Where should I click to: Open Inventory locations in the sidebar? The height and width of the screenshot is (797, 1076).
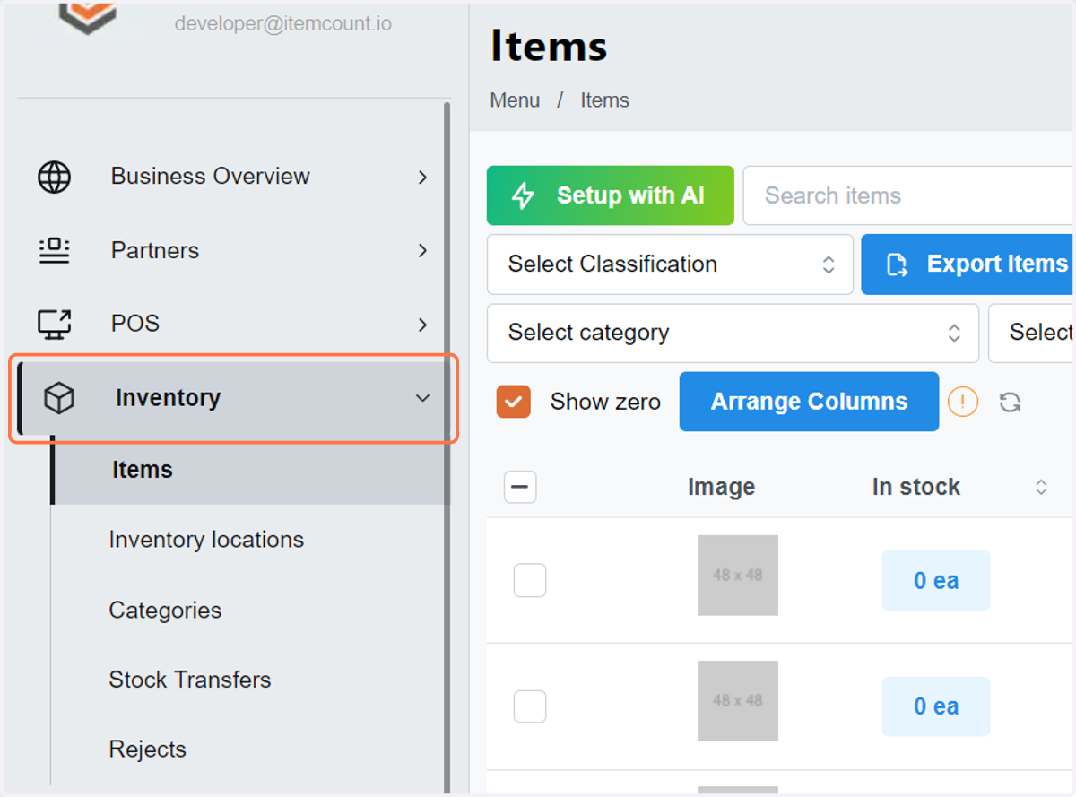(x=206, y=540)
